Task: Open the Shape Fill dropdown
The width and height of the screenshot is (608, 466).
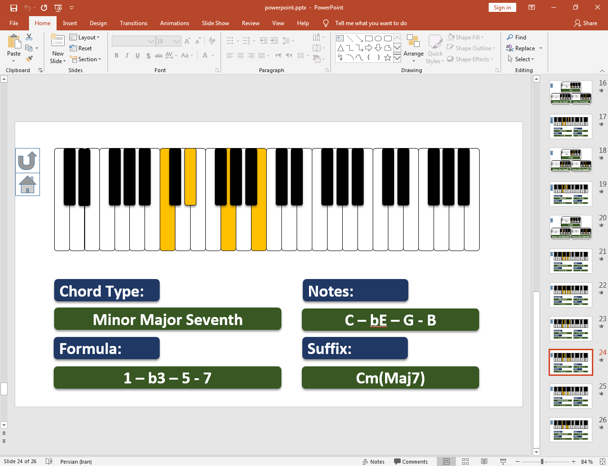Action: pyautogui.click(x=466, y=37)
